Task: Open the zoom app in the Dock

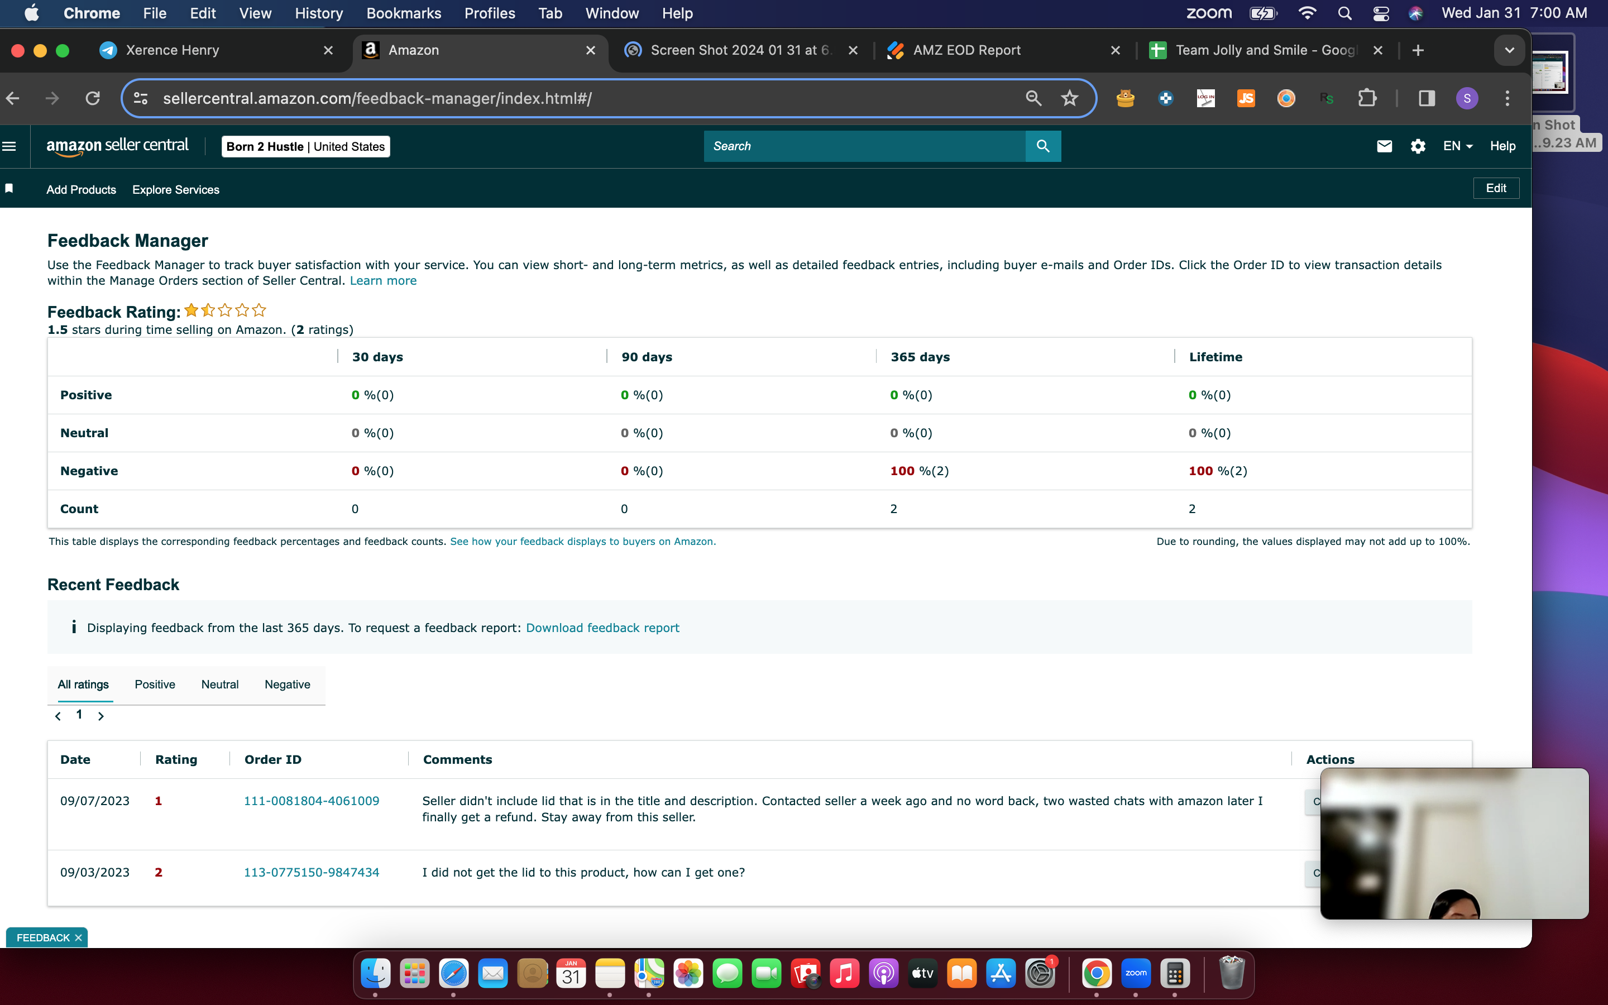Action: click(1136, 974)
